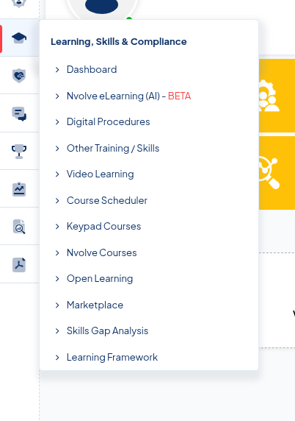Open the PDF document sidebar icon
This screenshot has width=295, height=421.
19,265
